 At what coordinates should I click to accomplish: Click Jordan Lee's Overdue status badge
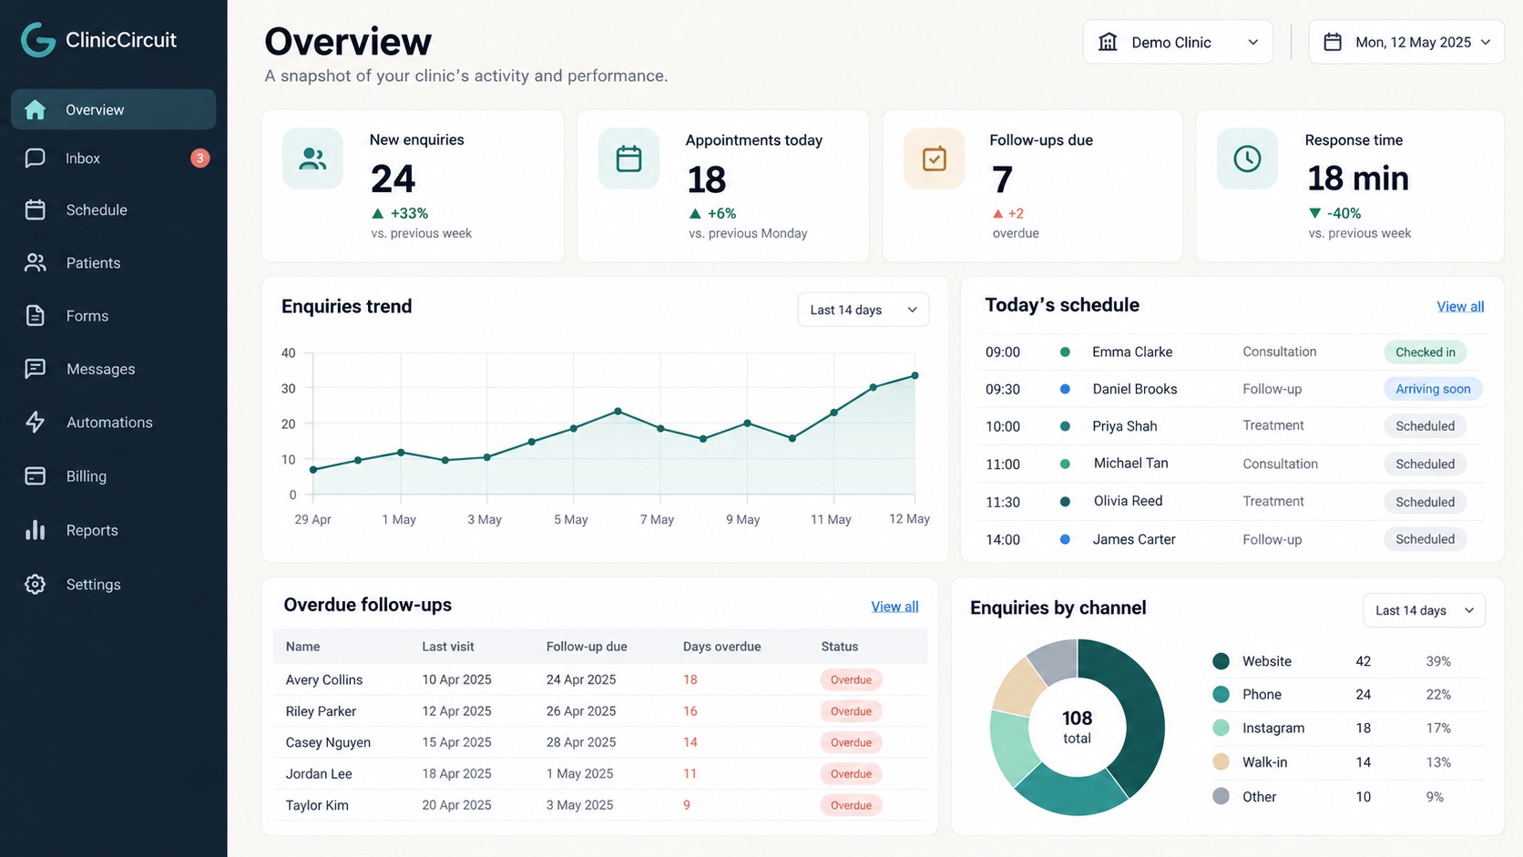851,774
